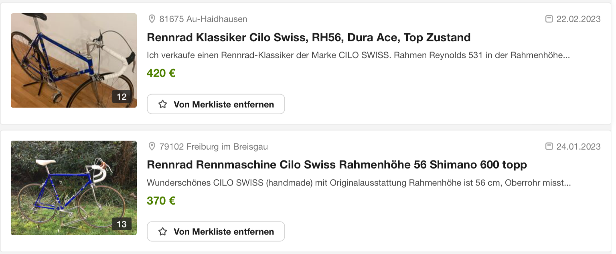Screen dimensions: 616x254
Task: Click the location pin icon beside 81675 Au-Haidhausen
Action: point(152,19)
